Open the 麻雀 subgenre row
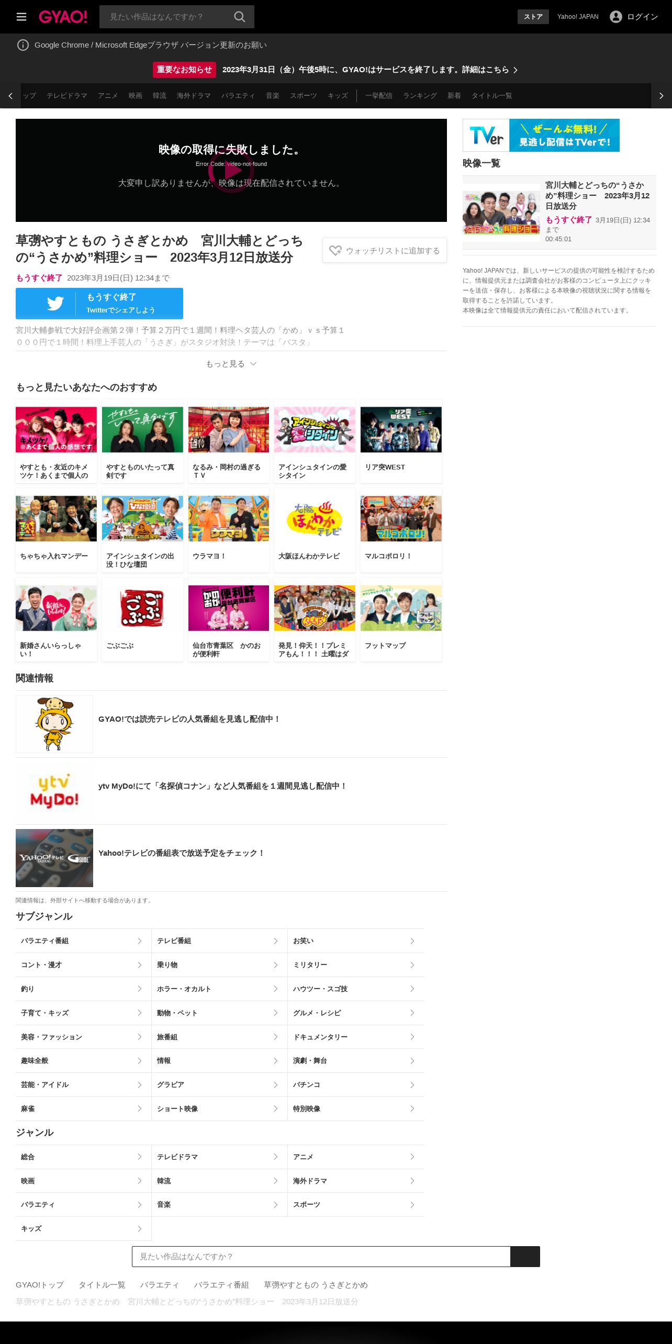 83,1108
